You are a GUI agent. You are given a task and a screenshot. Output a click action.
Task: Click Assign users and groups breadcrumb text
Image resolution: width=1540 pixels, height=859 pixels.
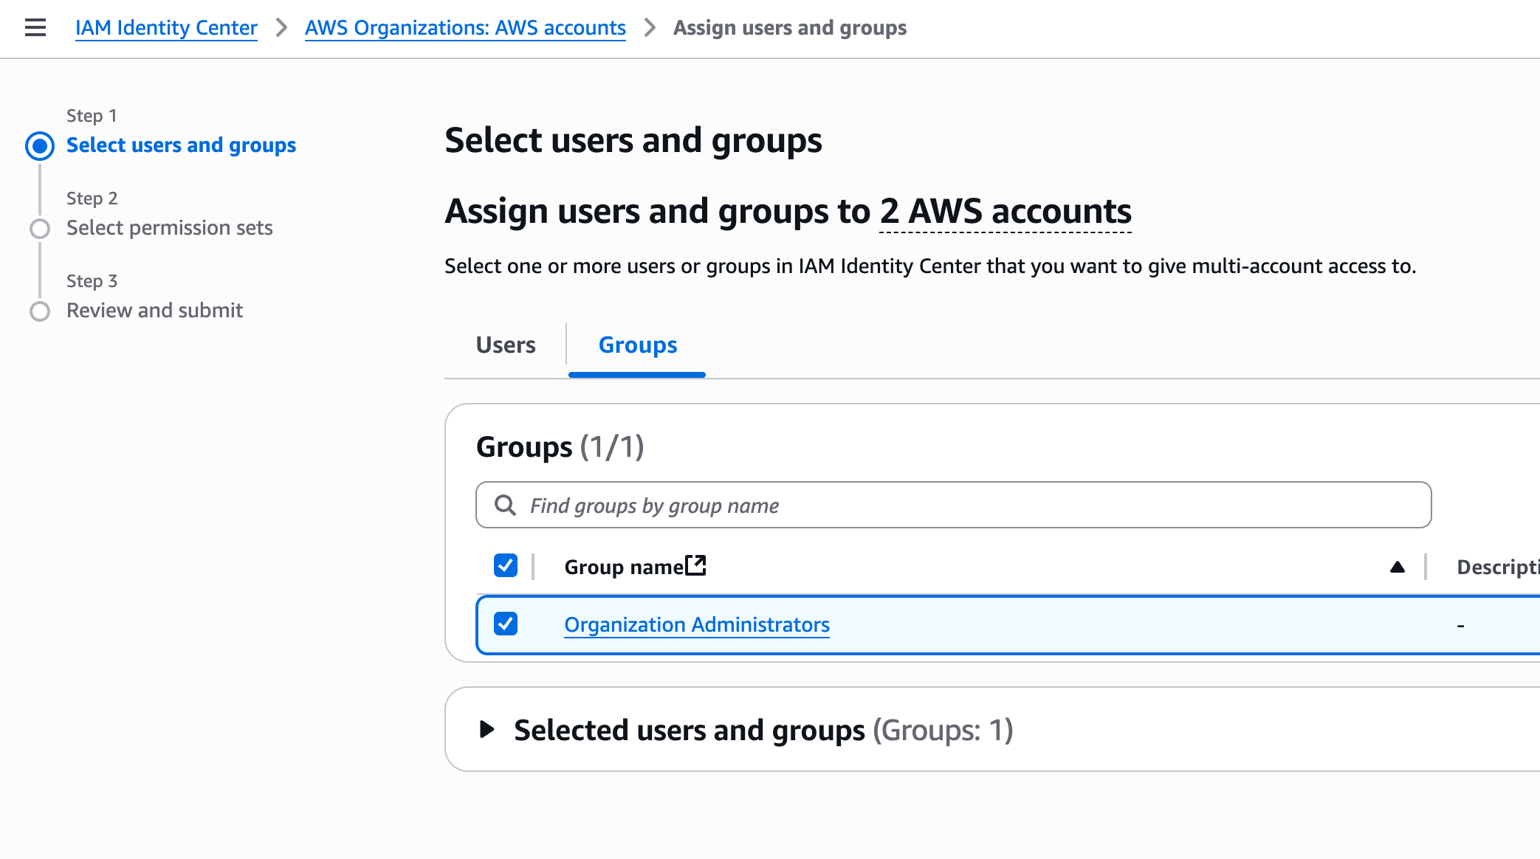pyautogui.click(x=790, y=28)
